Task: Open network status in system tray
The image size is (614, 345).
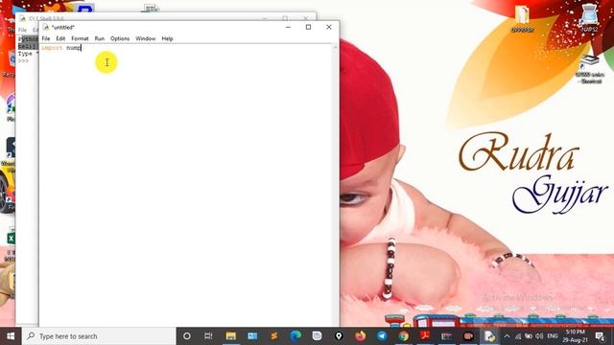Action: point(518,336)
